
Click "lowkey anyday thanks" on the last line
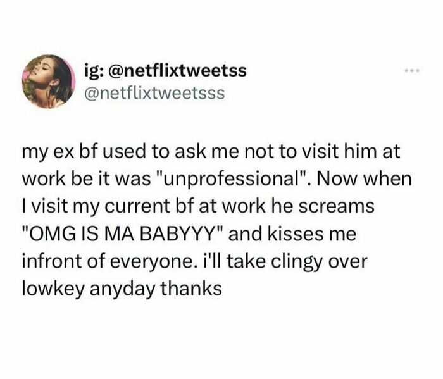(122, 290)
